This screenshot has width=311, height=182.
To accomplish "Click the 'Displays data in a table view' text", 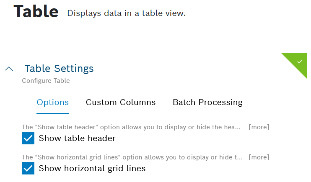I will pyautogui.click(x=126, y=13).
